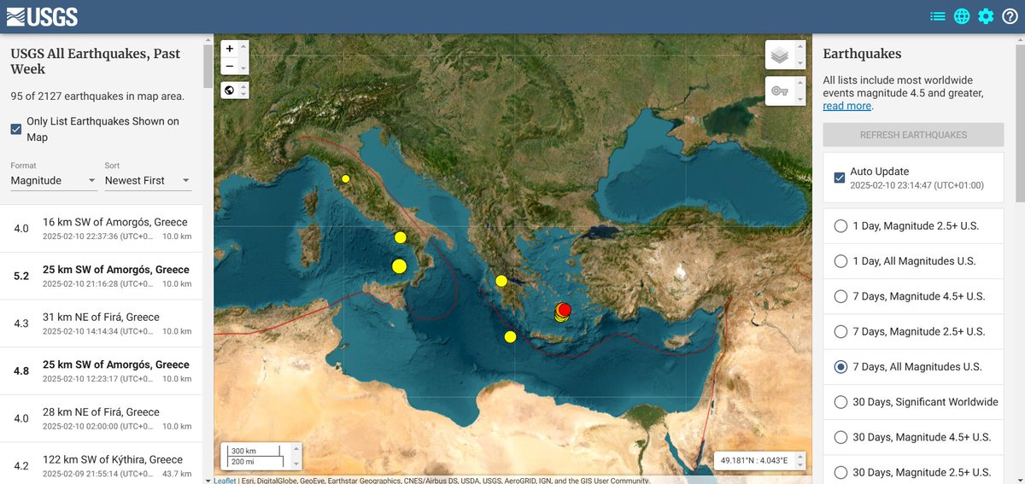The width and height of the screenshot is (1025, 484).
Task: Open the 16 km SW of Amorgós event
Action: tap(102, 228)
